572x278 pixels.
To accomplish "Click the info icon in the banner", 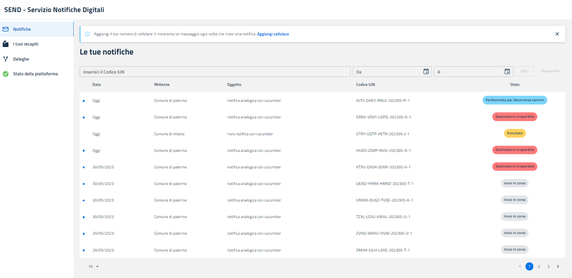I will 88,34.
